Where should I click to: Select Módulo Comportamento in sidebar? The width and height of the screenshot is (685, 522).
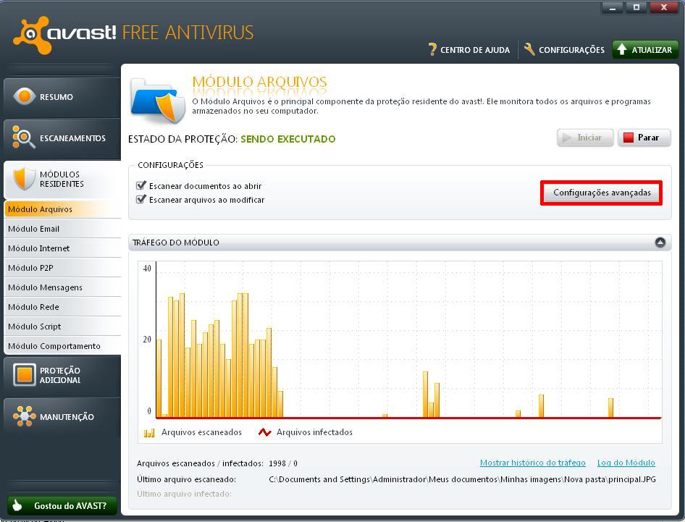(62, 345)
